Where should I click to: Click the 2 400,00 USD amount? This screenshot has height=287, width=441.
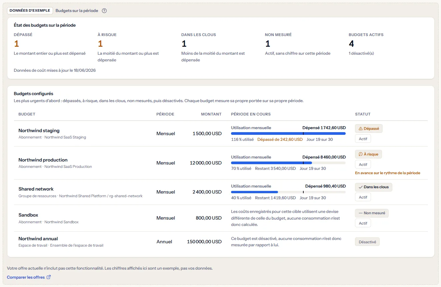tap(207, 192)
